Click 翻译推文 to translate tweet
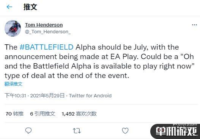The width and height of the screenshot is (200, 139). [x=14, y=84]
